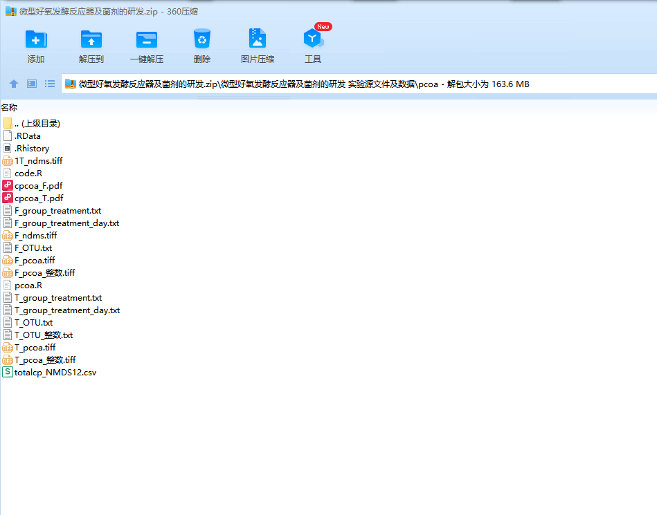Viewport: 657px width, 515px height.
Task: Click the TIFF icon beside T_pcoa.tiff
Action: click(x=8, y=348)
